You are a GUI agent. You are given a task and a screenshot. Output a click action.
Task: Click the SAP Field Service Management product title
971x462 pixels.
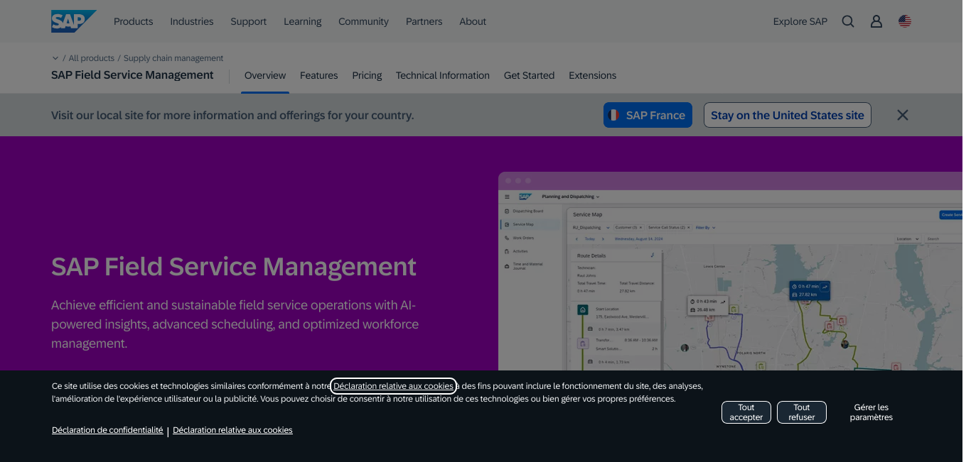pos(132,75)
